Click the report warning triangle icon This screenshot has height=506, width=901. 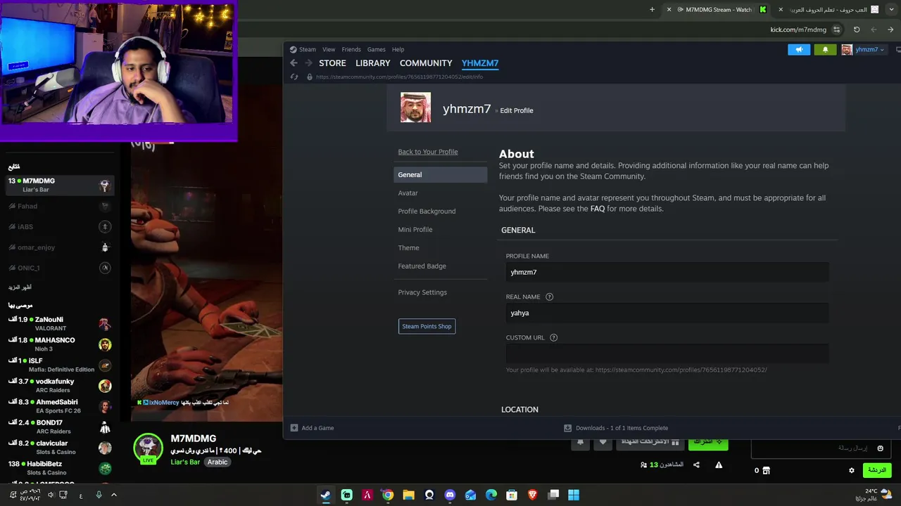pos(719,465)
